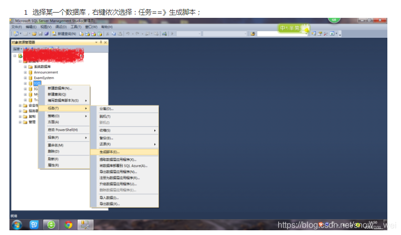Click the Cut scissors toolbar icon
Screen dimensions: 401x235
[x=108, y=34]
